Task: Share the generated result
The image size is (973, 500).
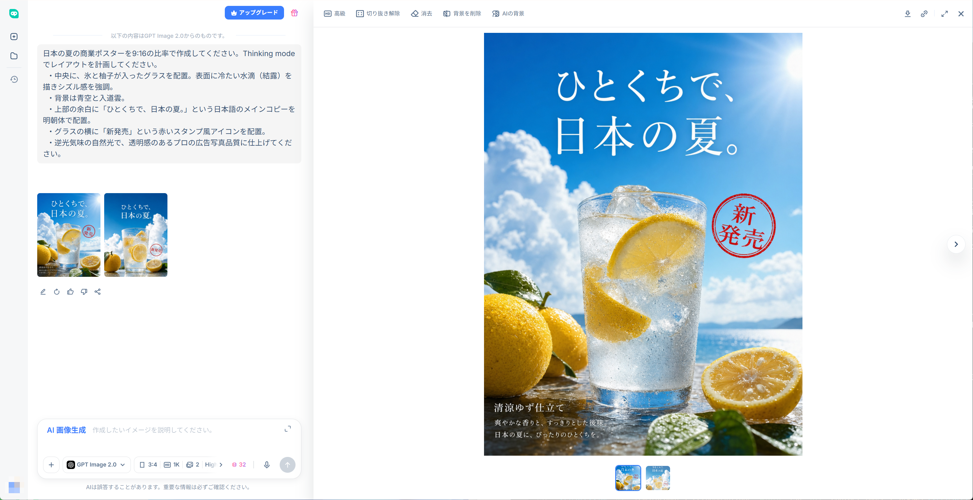Action: pos(98,292)
